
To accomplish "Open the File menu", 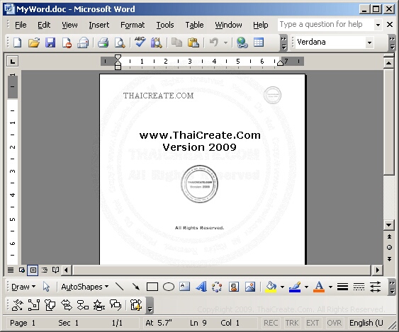I will [21, 25].
